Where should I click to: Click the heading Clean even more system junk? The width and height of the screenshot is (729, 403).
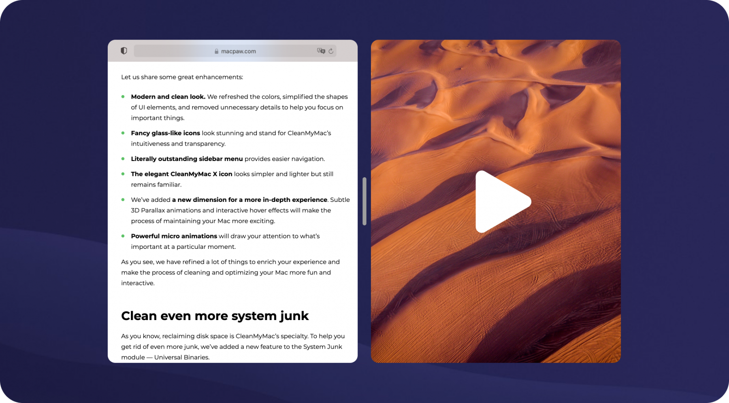[215, 316]
